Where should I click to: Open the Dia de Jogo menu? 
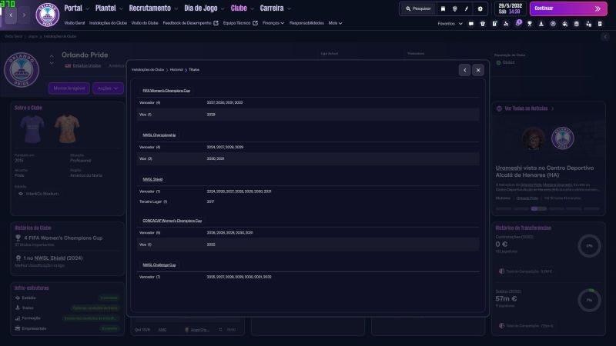(x=201, y=8)
